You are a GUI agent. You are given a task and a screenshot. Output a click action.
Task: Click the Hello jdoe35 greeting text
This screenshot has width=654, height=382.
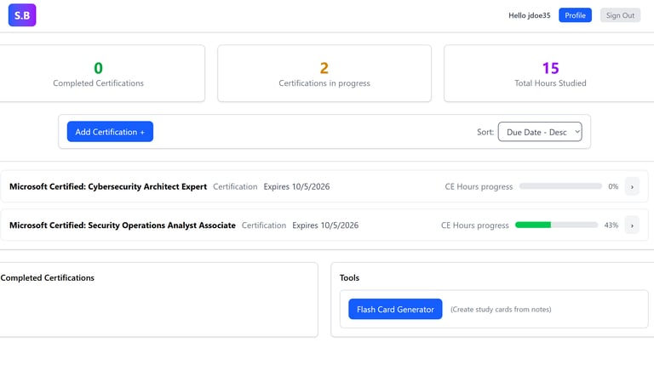pyautogui.click(x=530, y=15)
